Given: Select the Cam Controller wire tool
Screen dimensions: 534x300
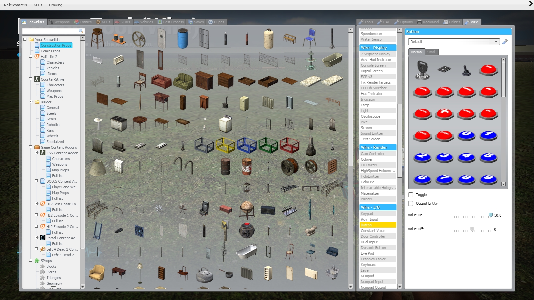Looking at the screenshot, I should point(378,154).
